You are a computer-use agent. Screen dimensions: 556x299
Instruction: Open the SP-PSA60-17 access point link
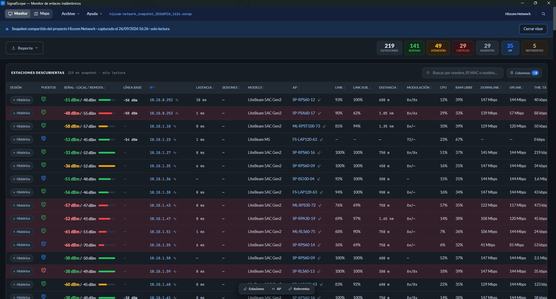(303, 113)
